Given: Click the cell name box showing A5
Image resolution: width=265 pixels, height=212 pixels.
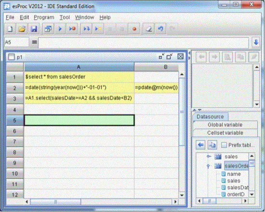Looking at the screenshot, I should click(x=16, y=42).
